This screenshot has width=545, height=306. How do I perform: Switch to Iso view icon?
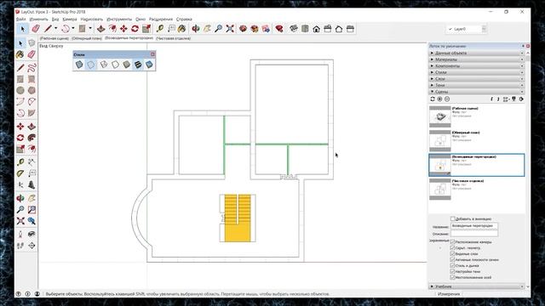point(294,29)
